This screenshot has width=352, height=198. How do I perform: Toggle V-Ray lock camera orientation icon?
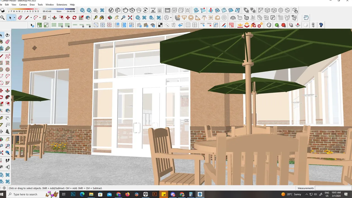188,10
